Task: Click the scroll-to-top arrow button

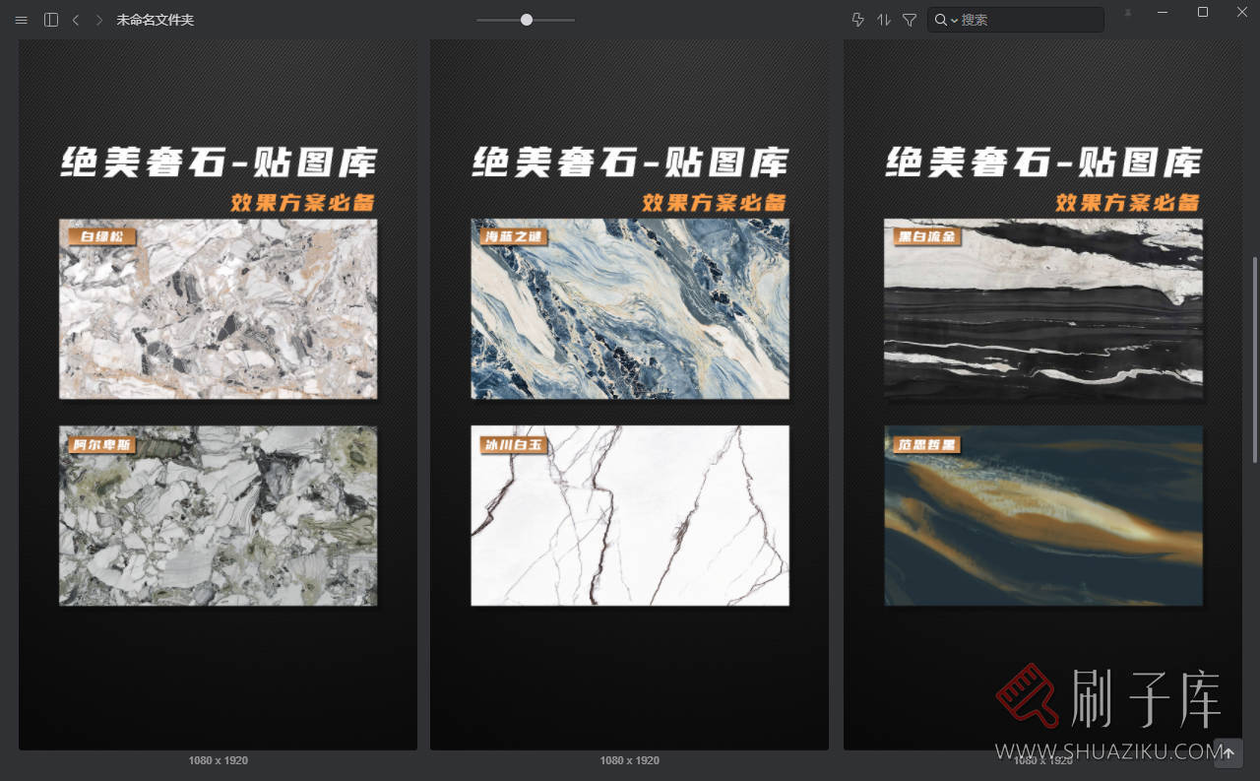Action: pyautogui.click(x=1228, y=753)
